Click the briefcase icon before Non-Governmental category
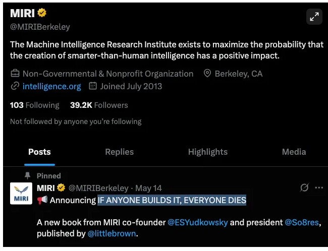The width and height of the screenshot is (328, 251). pyautogui.click(x=15, y=74)
